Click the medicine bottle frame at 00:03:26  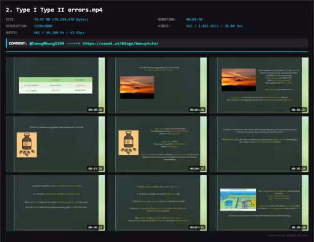click(x=55, y=144)
